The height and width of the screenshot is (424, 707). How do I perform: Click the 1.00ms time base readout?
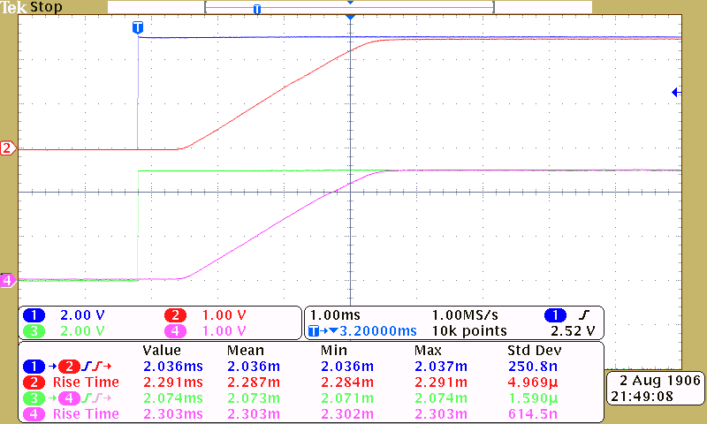pyautogui.click(x=335, y=315)
